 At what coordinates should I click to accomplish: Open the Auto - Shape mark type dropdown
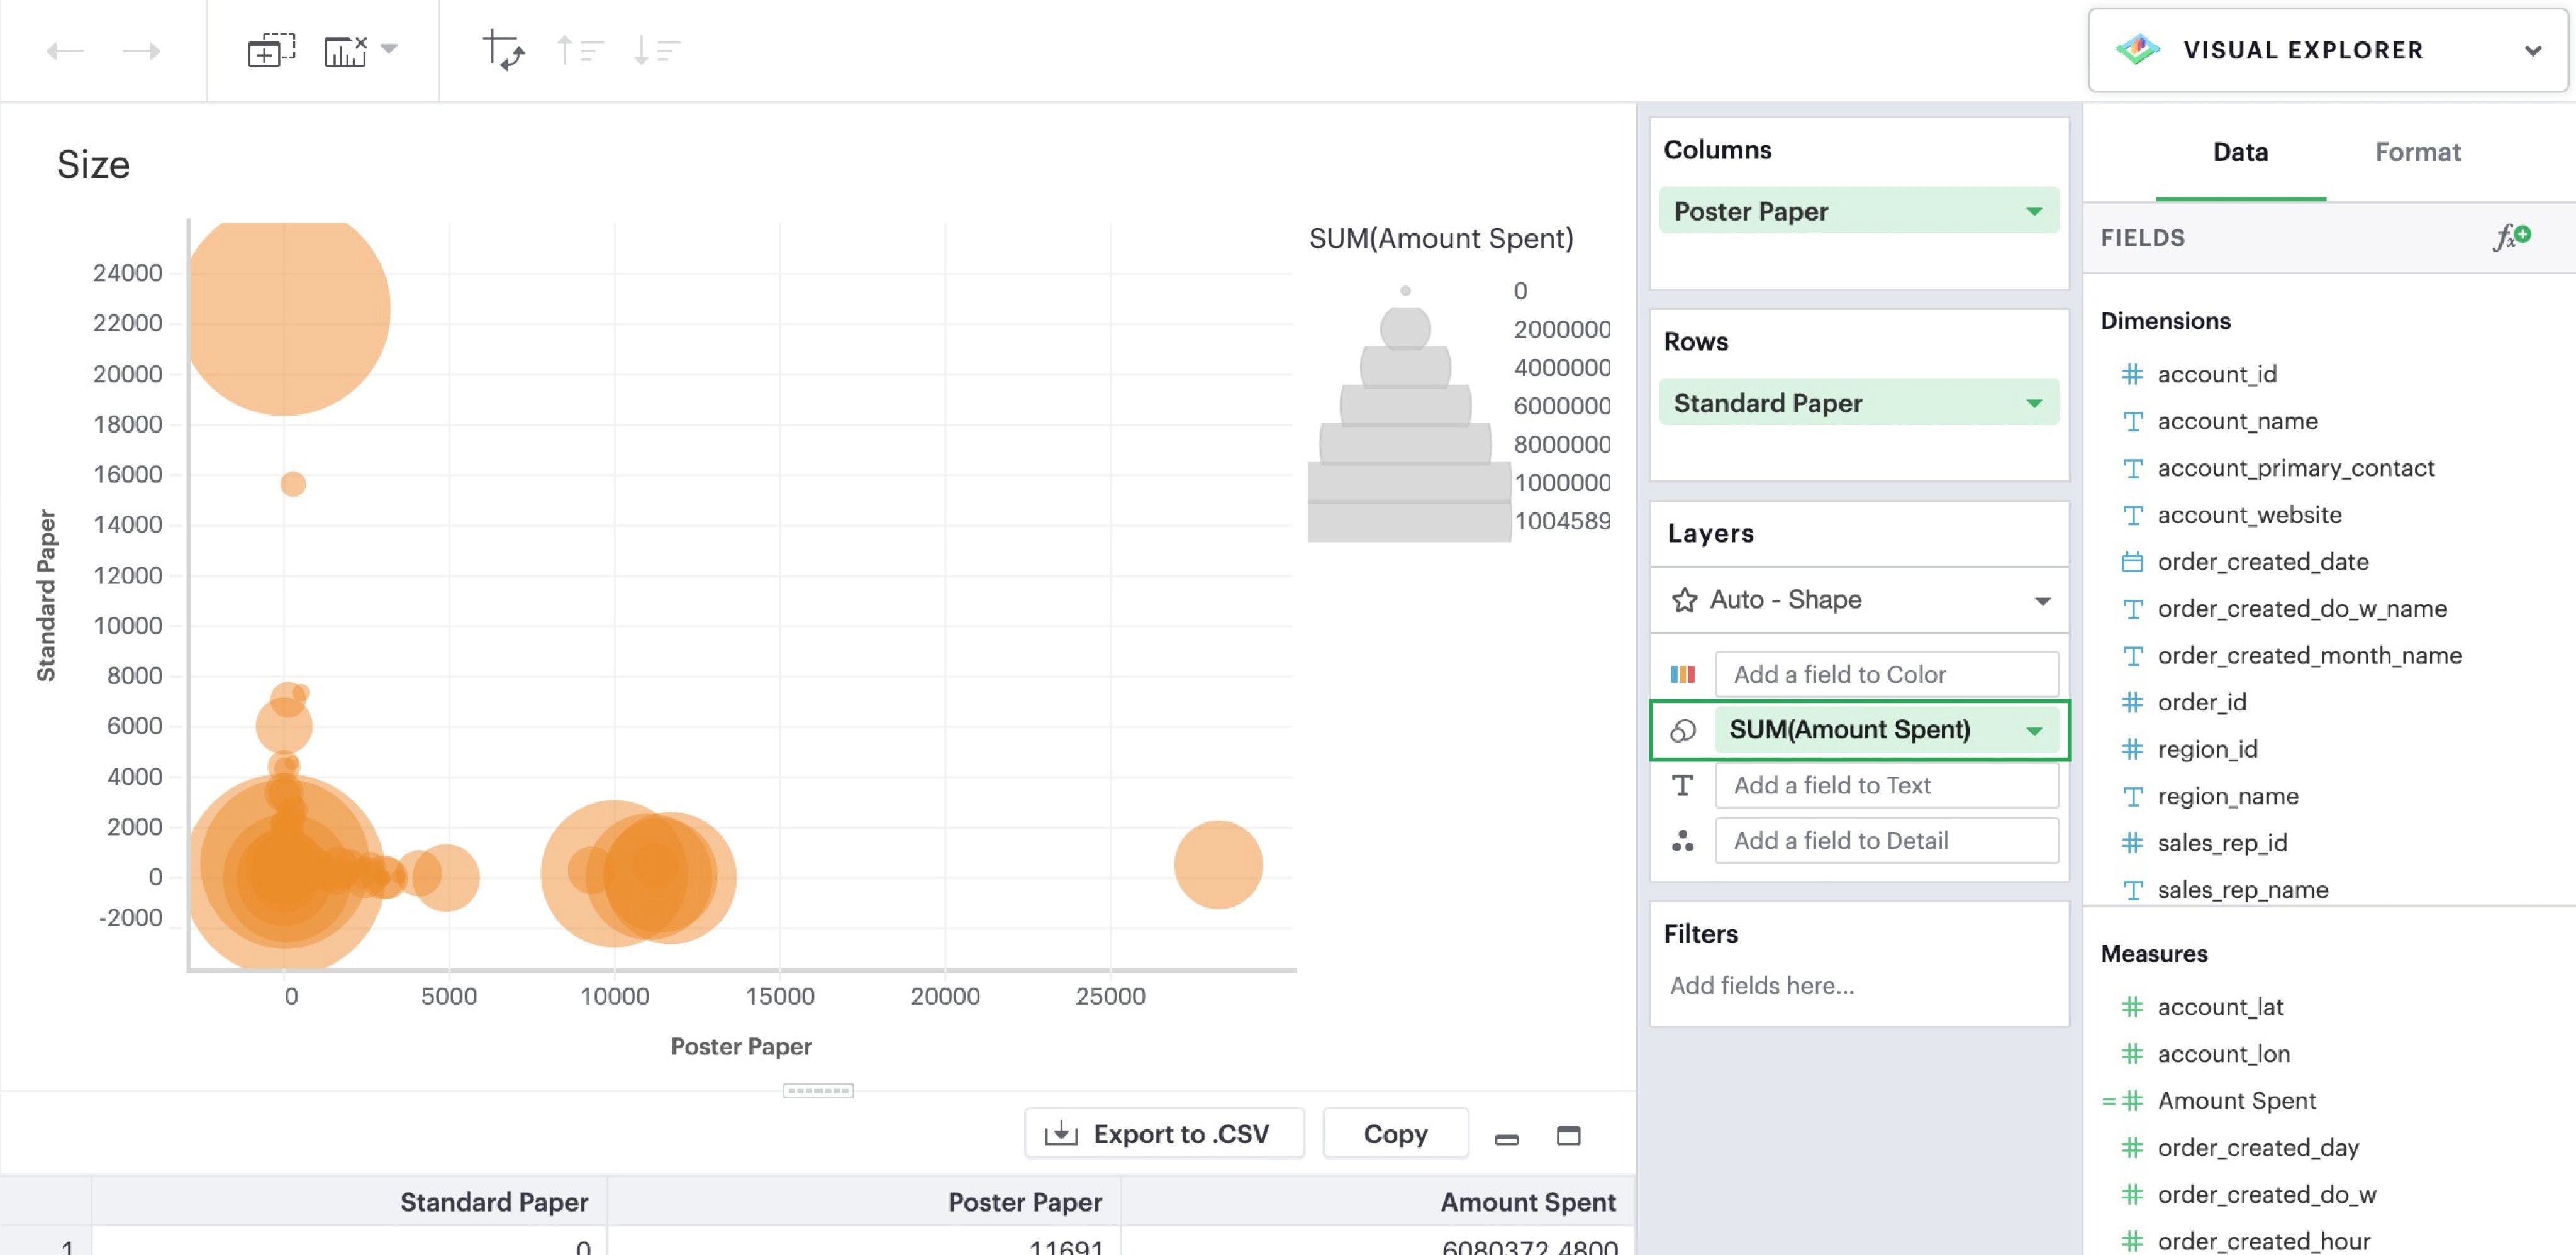coord(2042,600)
